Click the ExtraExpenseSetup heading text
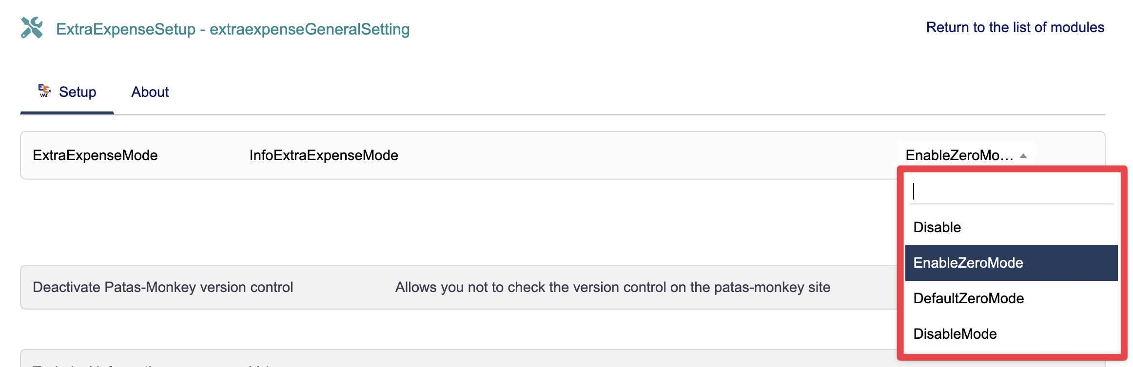 point(126,29)
